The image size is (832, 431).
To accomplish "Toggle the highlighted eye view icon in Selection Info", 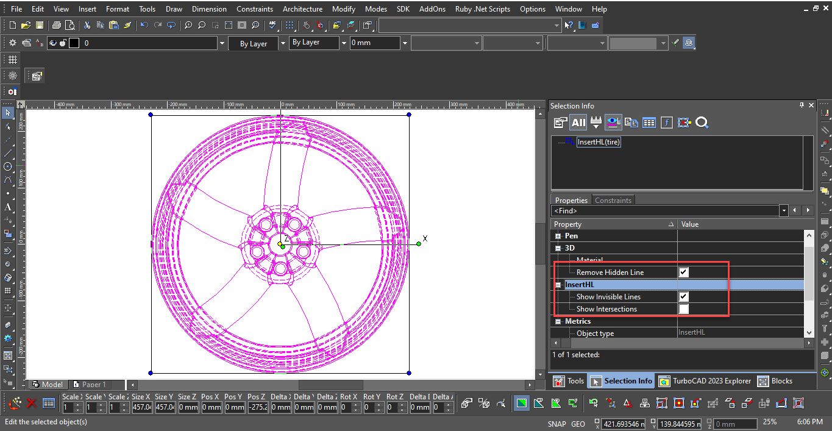I will 614,123.
